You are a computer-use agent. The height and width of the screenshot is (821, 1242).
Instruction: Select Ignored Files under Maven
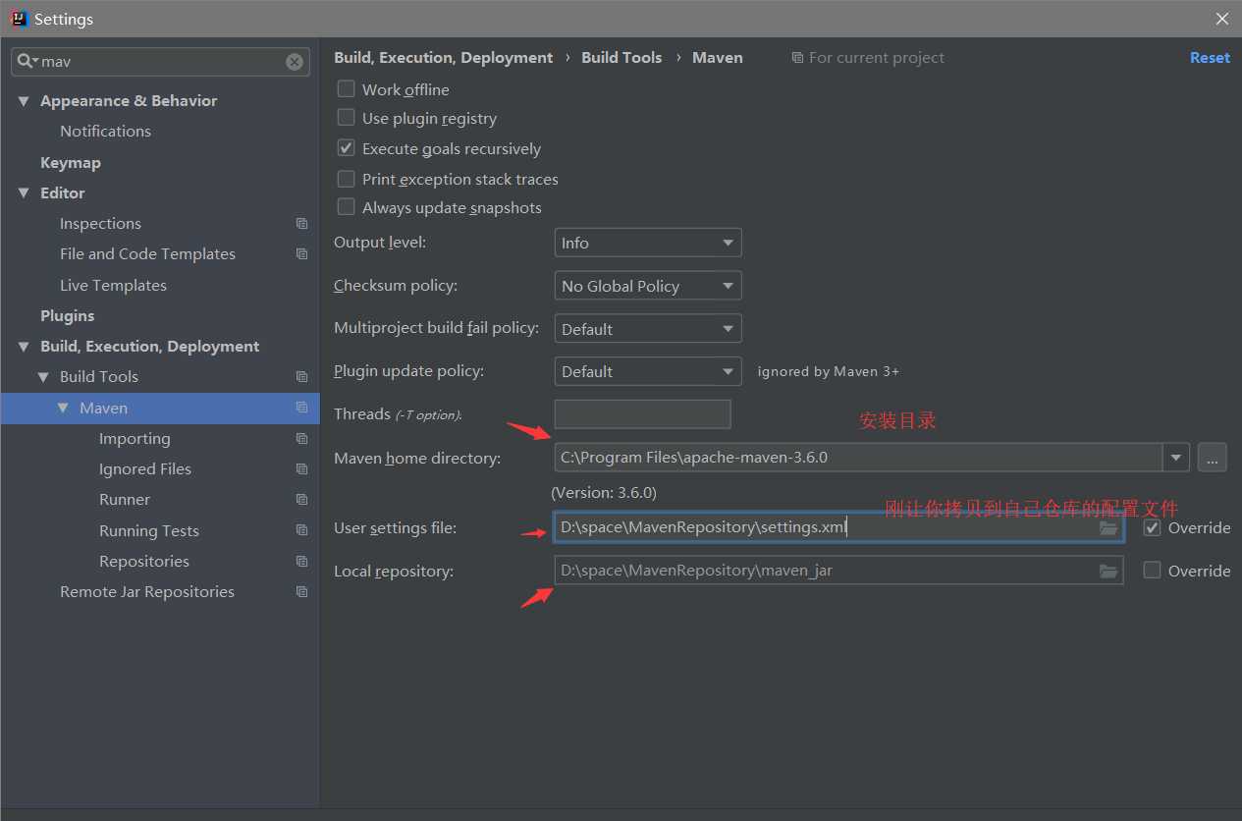[145, 469]
